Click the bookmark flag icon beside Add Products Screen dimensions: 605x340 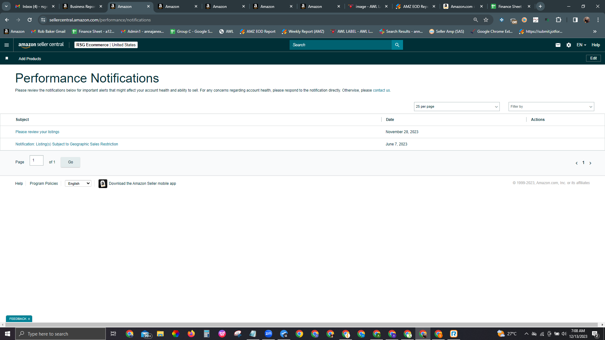click(x=7, y=58)
